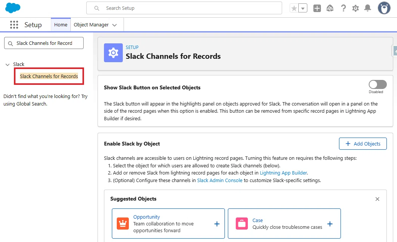
Task: Click the Case briefcase icon
Action: coord(242,224)
